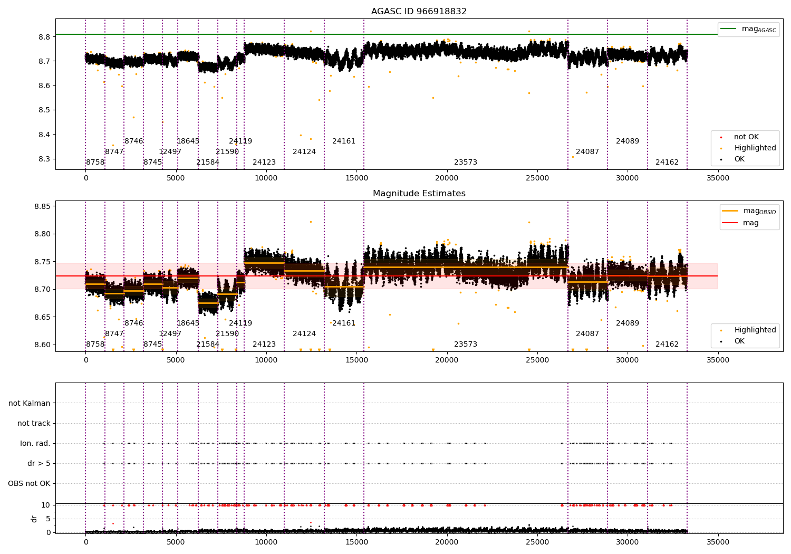
Task: Click the rotated 'dr' axis label
Action: [34, 519]
